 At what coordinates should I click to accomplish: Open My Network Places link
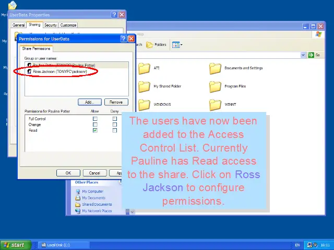97,211
